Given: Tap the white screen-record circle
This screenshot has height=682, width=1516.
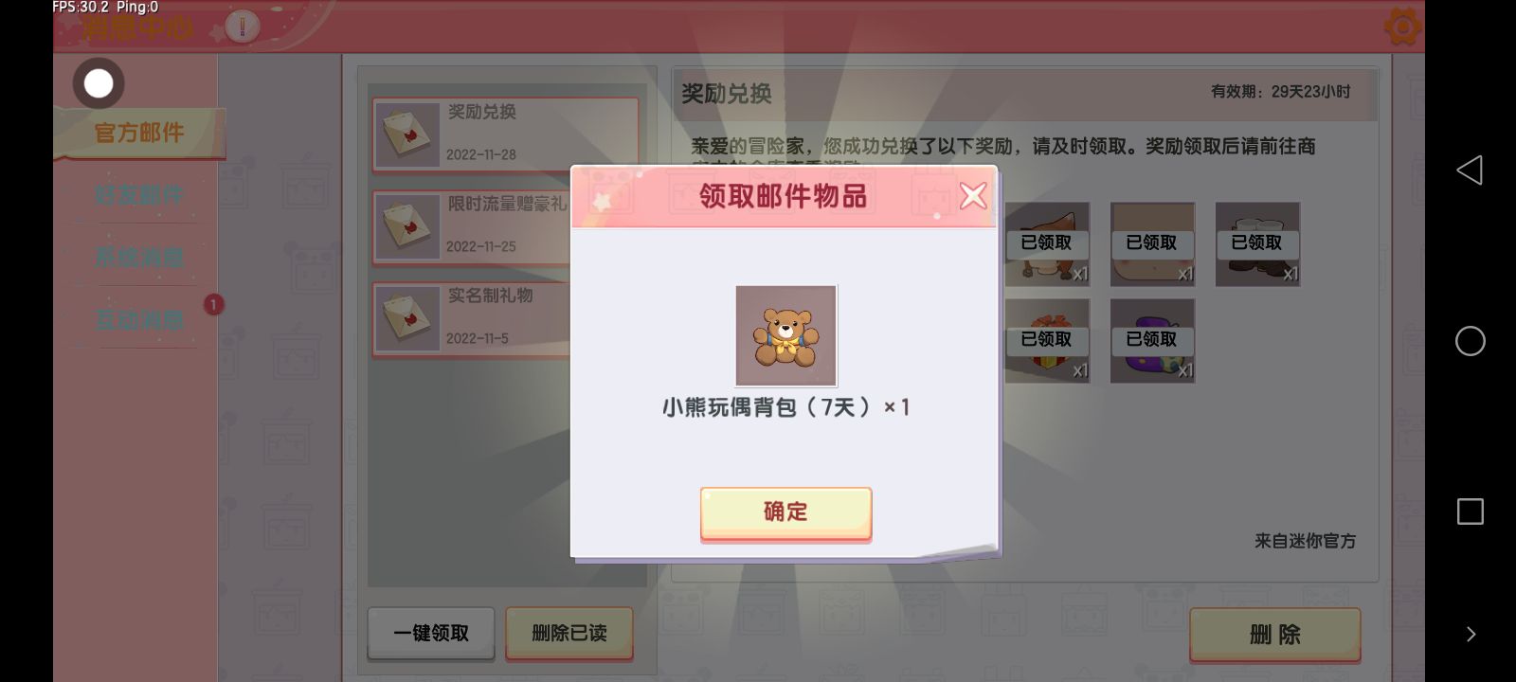Looking at the screenshot, I should pos(99,83).
